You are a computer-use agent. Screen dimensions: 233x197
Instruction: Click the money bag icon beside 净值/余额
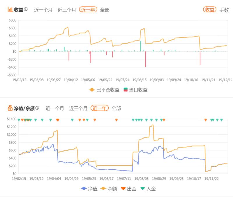pyautogui.click(x=10, y=108)
